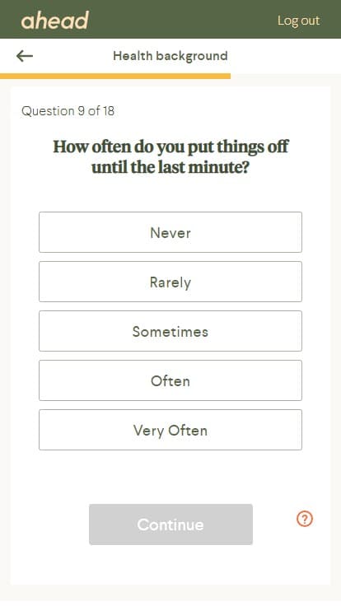341x606 pixels.
Task: Click the yellow filled progress bar
Action: pyautogui.click(x=115, y=76)
